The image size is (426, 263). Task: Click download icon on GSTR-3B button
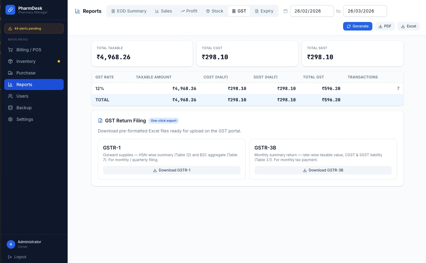(305, 170)
